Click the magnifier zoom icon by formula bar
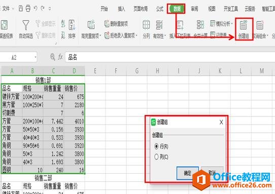 point(52,57)
